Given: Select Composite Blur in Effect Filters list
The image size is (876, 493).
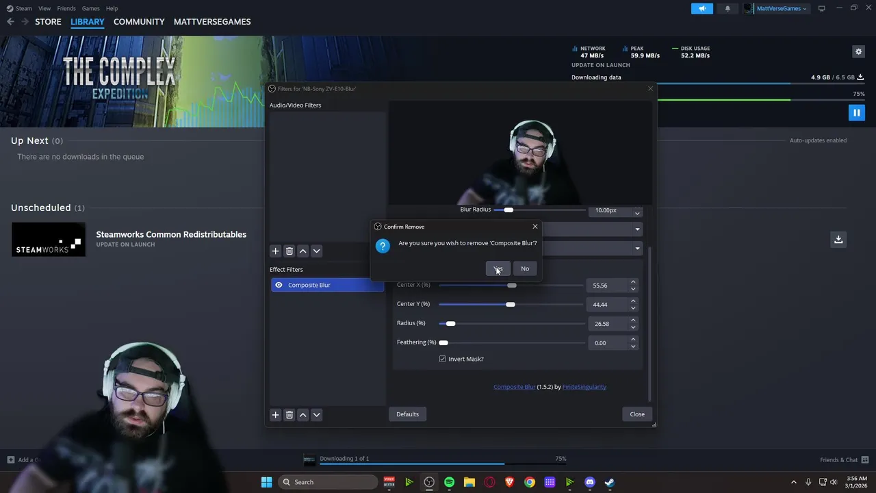Looking at the screenshot, I should [327, 285].
